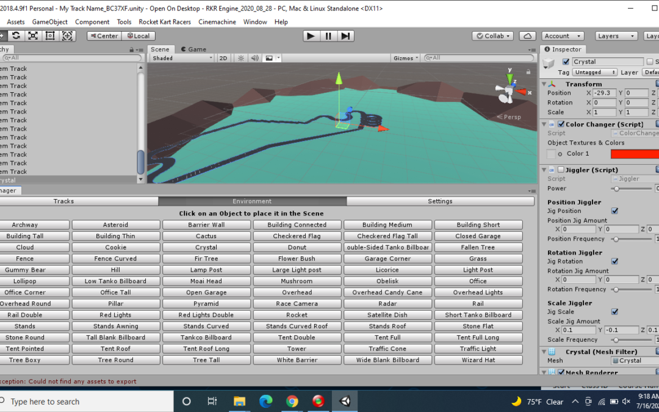The height and width of the screenshot is (412, 659).
Task: Click the Pause button in the toolbar
Action: [x=328, y=36]
